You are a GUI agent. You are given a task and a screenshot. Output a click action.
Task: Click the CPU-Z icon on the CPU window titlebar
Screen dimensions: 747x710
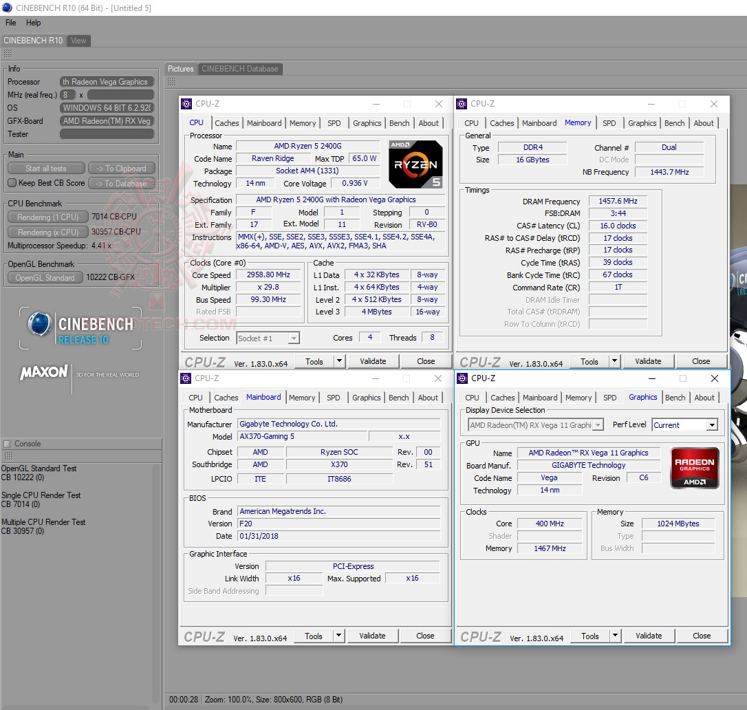click(186, 104)
